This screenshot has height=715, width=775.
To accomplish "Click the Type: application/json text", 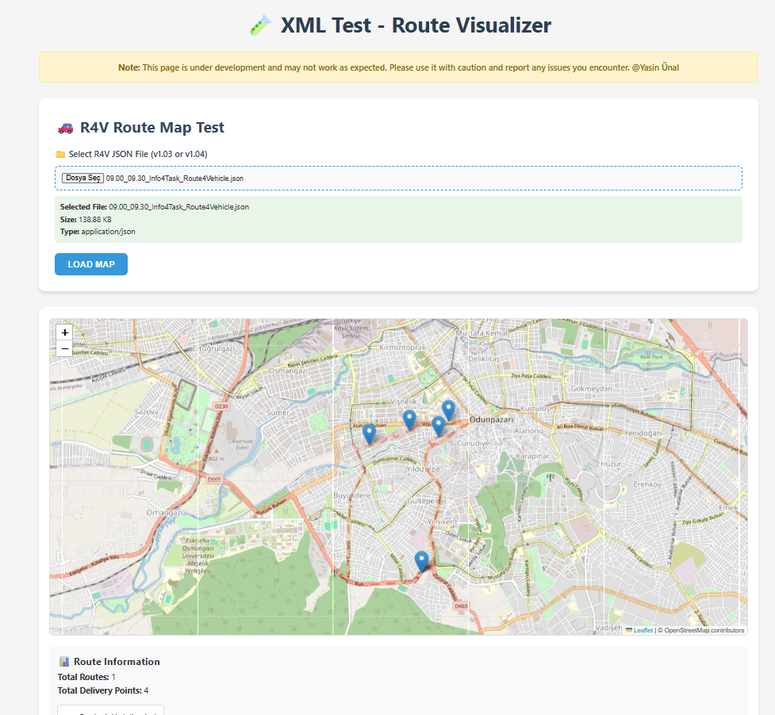I will (98, 232).
